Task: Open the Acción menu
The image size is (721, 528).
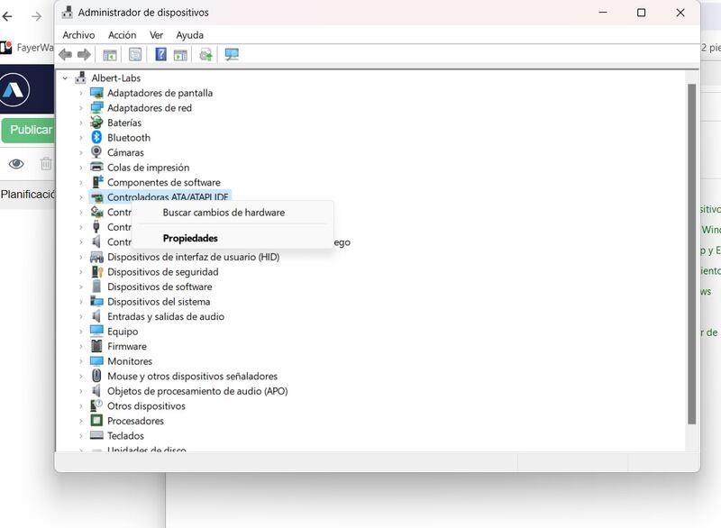Action: click(x=122, y=35)
